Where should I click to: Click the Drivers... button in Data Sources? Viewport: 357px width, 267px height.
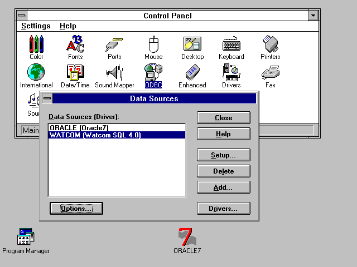click(223, 209)
